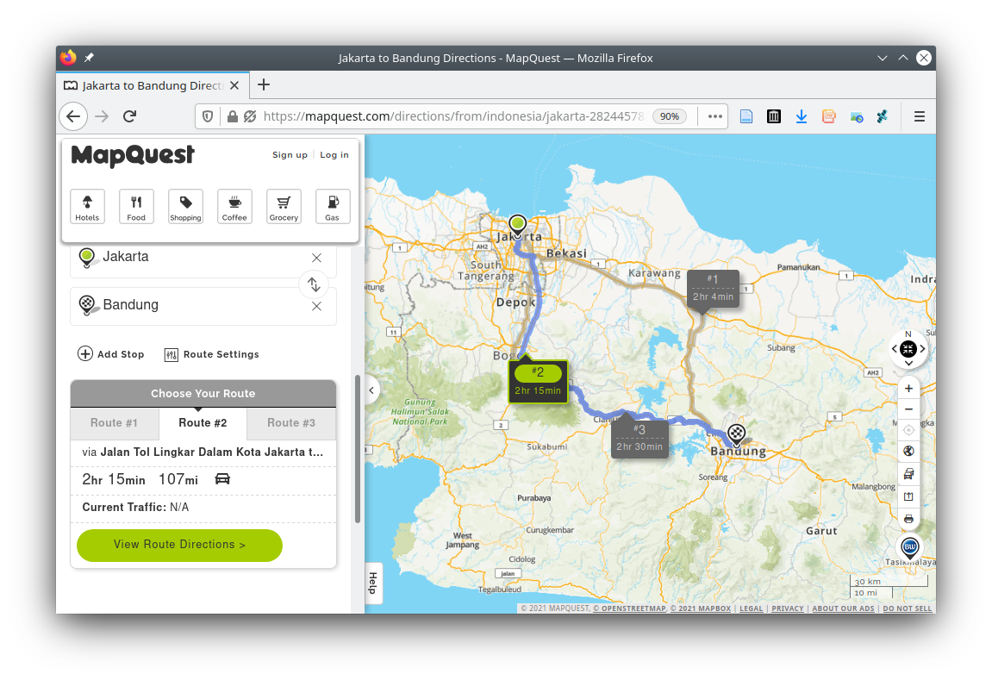Click the Jakarta location input field
The image size is (992, 680).
203,257
